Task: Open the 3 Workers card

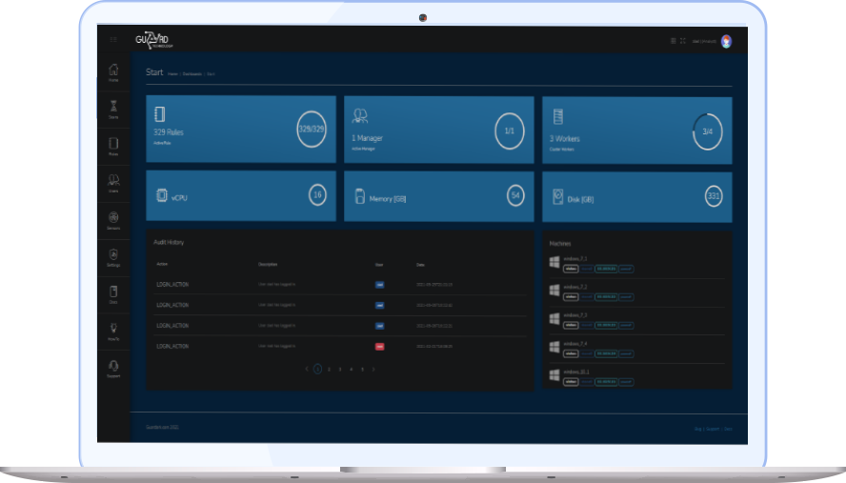Action: point(637,130)
